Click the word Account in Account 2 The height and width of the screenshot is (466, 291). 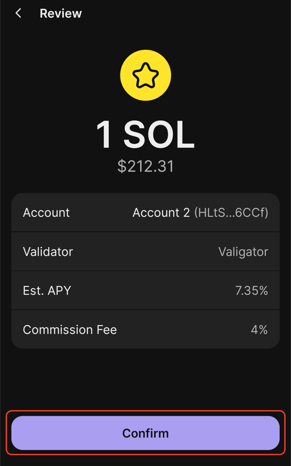(156, 212)
